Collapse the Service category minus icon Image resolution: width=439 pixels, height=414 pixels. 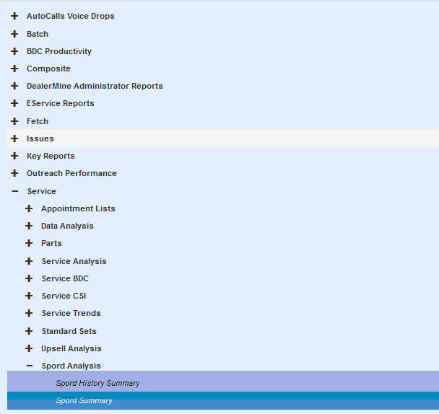[x=14, y=191]
